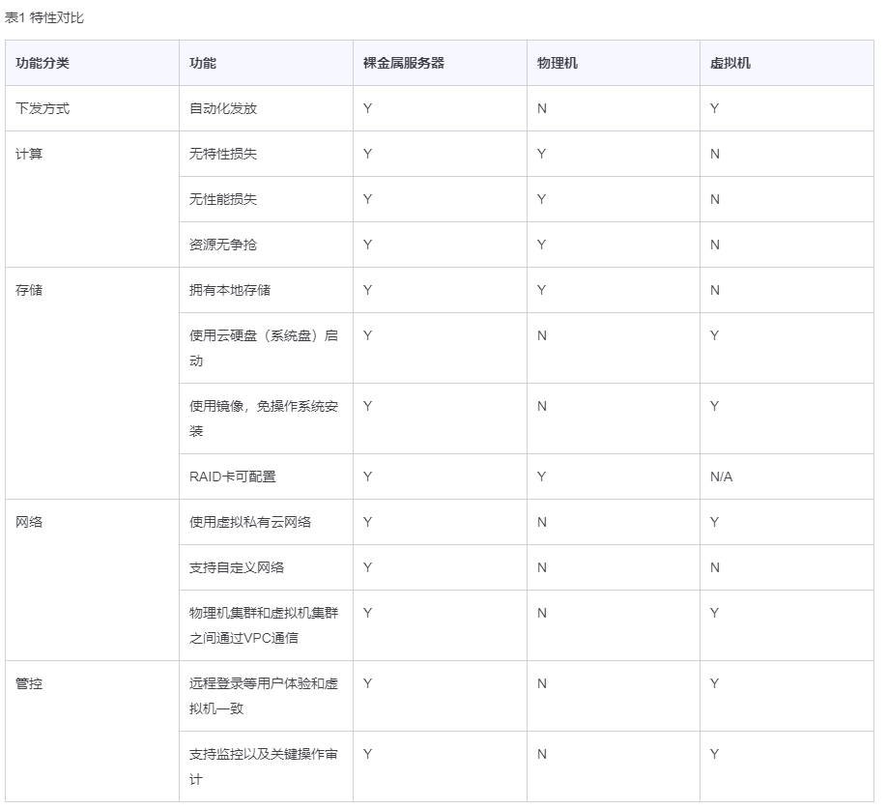Select the 虚拟机 column header
The height and width of the screenshot is (809, 887).
pos(730,63)
